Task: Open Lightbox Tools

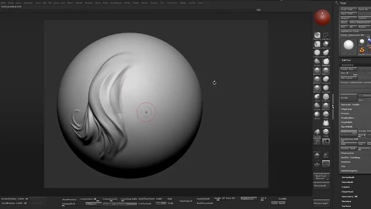Action: 355,31
